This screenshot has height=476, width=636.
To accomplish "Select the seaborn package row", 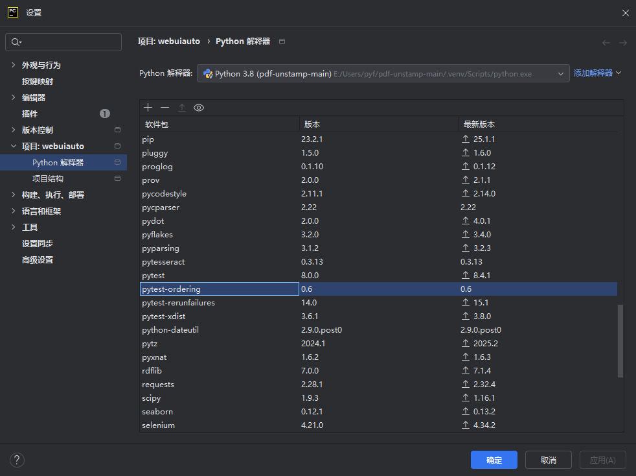I will [378, 411].
